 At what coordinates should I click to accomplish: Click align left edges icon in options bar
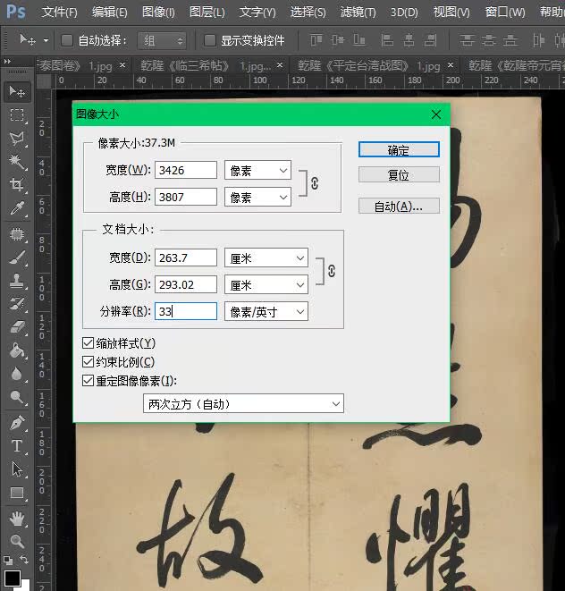pyautogui.click(x=387, y=40)
